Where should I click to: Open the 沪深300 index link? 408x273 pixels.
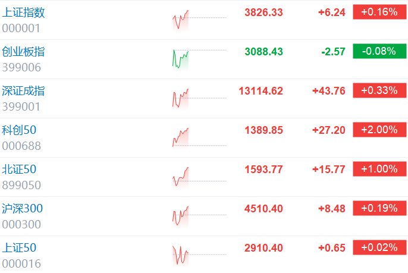click(x=22, y=208)
